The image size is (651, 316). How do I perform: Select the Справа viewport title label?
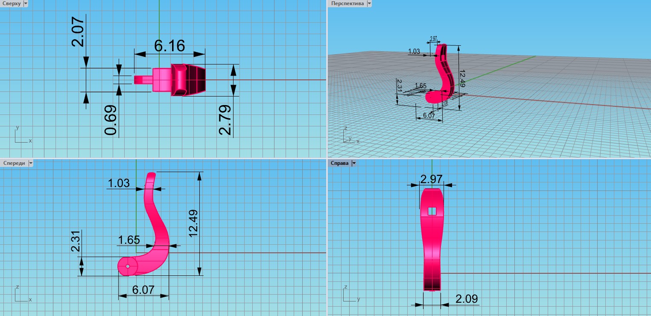pyautogui.click(x=339, y=163)
